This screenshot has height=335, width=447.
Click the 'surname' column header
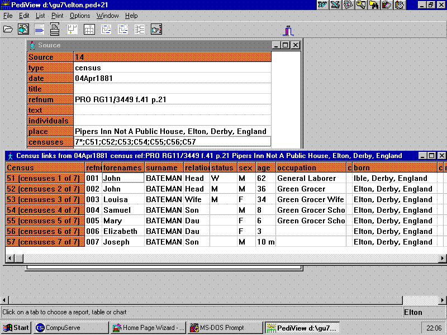click(164, 167)
